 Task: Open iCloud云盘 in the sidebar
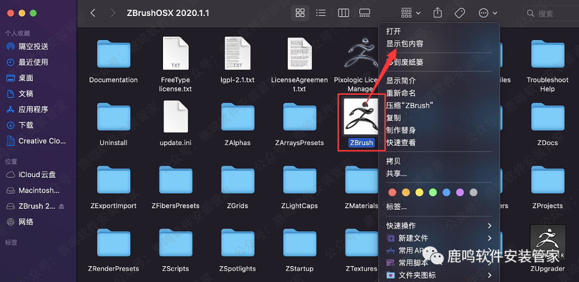pyautogui.click(x=37, y=175)
